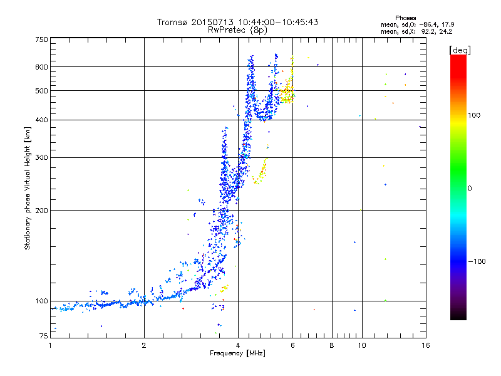Click the 4 tick label on frequency axis

(238, 345)
